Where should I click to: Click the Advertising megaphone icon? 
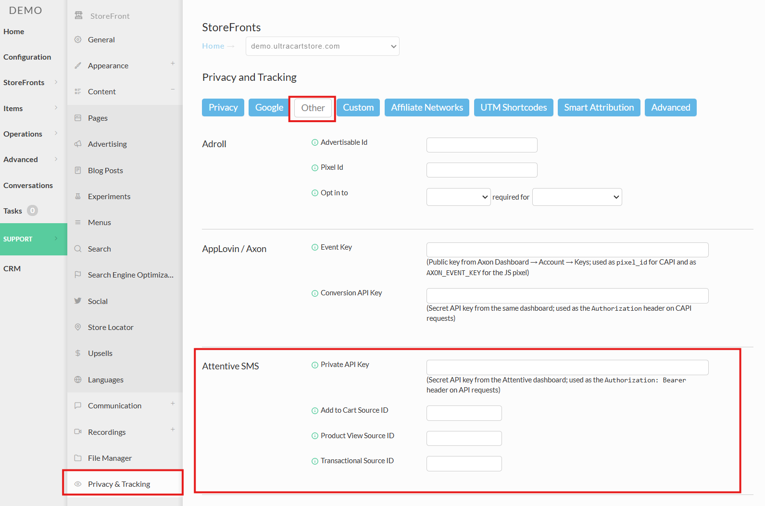click(x=78, y=144)
